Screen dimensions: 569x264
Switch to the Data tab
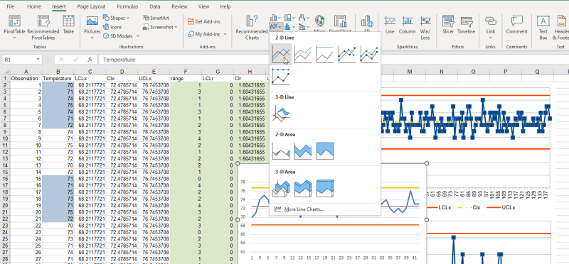(x=155, y=6)
